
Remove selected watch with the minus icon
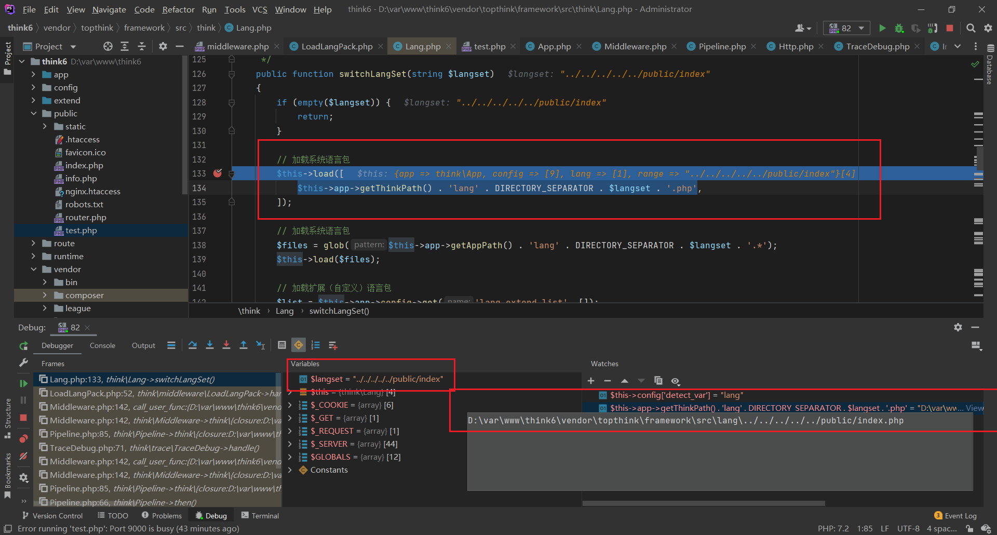click(x=608, y=381)
